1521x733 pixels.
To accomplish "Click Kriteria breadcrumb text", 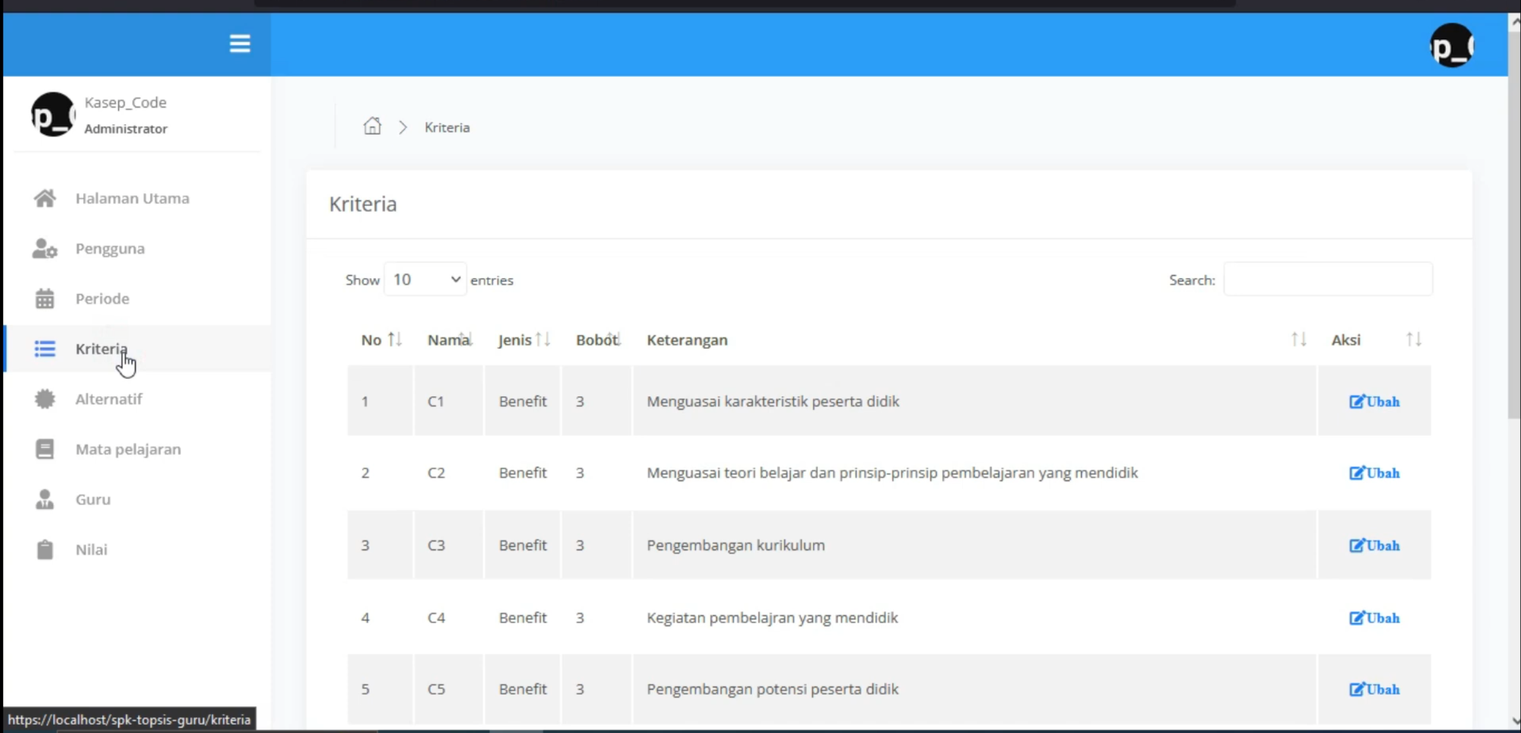I will coord(447,127).
